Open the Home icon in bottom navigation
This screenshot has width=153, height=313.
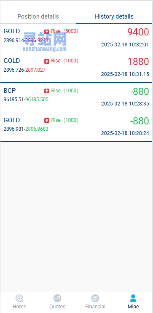click(x=19, y=299)
